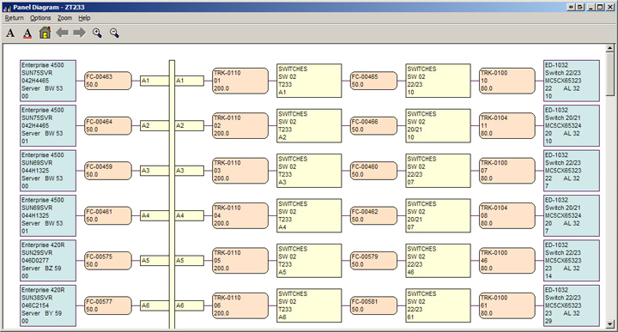The width and height of the screenshot is (618, 332).
Task: Click the TRK-0104 08 trunk node
Action: (x=507, y=215)
